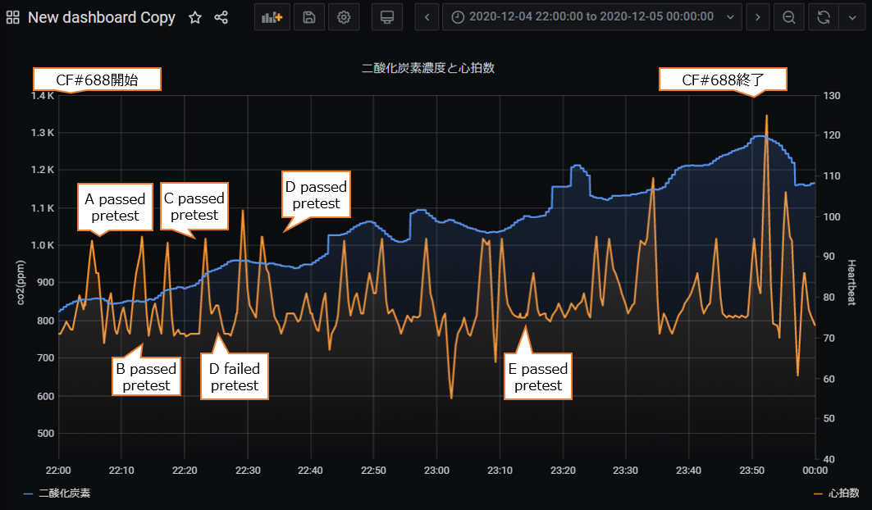
Task: Click the 1.4 K y-axis label
Action: (x=43, y=96)
